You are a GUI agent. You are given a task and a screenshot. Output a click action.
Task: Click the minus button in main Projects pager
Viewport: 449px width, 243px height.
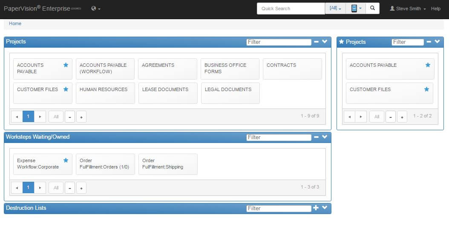[x=70, y=117]
